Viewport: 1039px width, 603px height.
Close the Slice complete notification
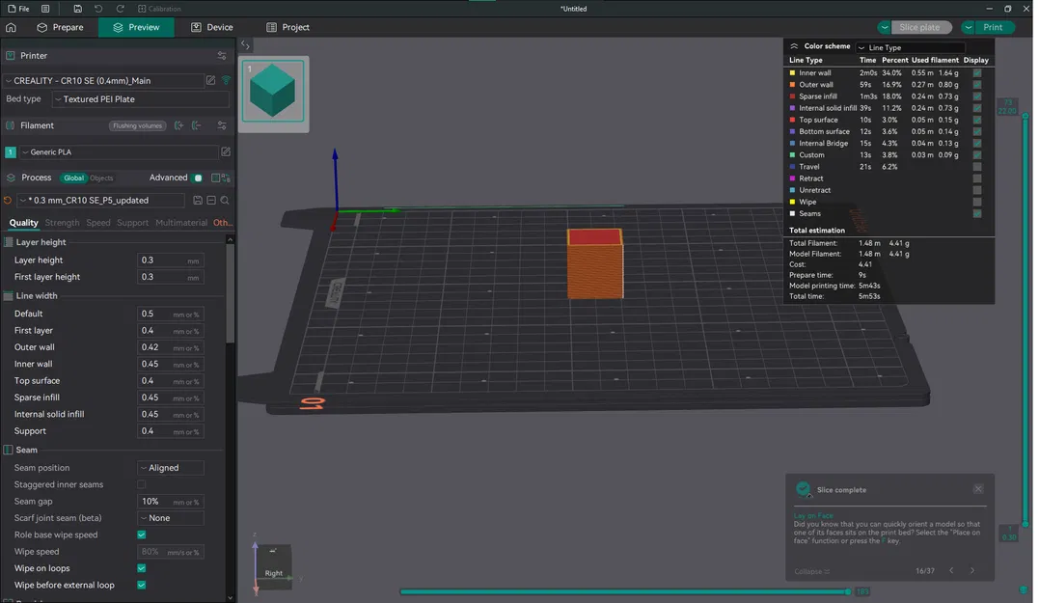[978, 489]
